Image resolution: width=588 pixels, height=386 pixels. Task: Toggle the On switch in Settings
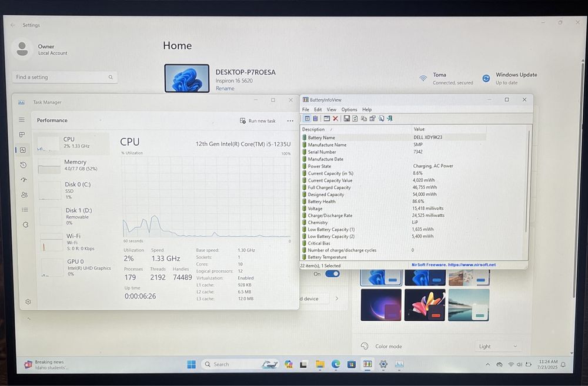332,274
